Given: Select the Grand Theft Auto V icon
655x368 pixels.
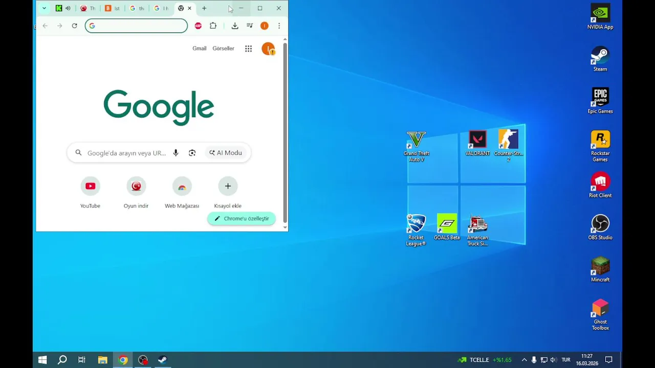Looking at the screenshot, I should click(417, 147).
